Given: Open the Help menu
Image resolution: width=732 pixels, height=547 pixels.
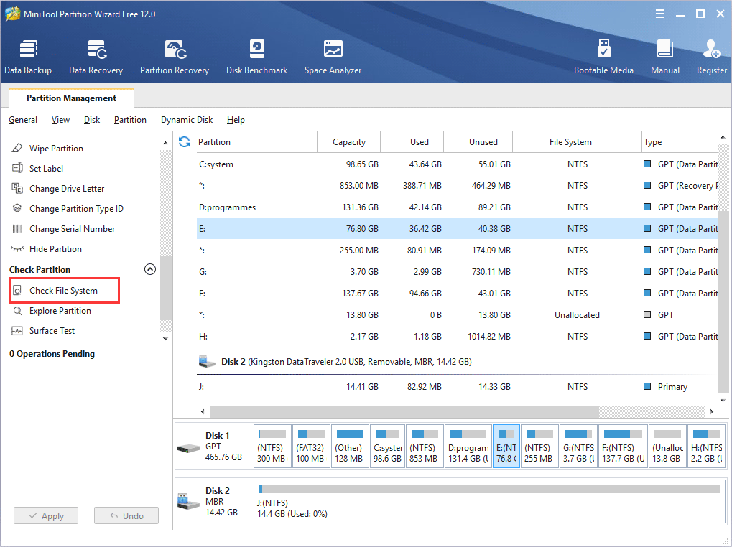Looking at the screenshot, I should click(236, 120).
